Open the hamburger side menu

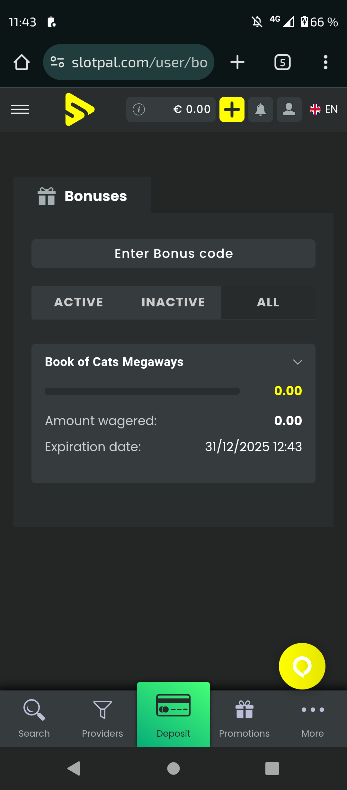coord(20,110)
